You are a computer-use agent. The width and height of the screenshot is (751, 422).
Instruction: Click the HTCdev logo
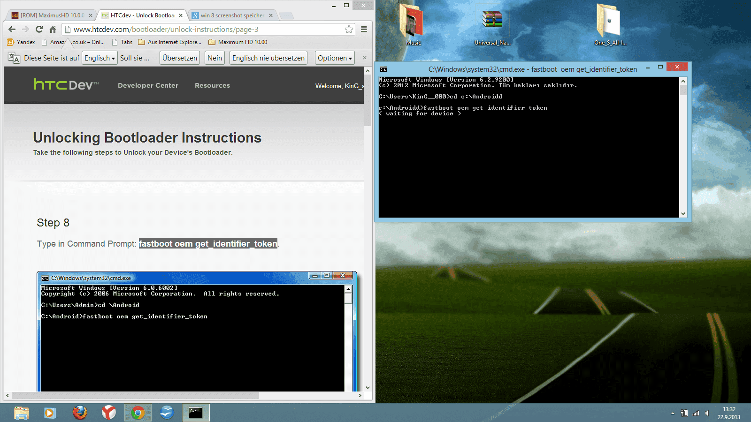pyautogui.click(x=66, y=85)
